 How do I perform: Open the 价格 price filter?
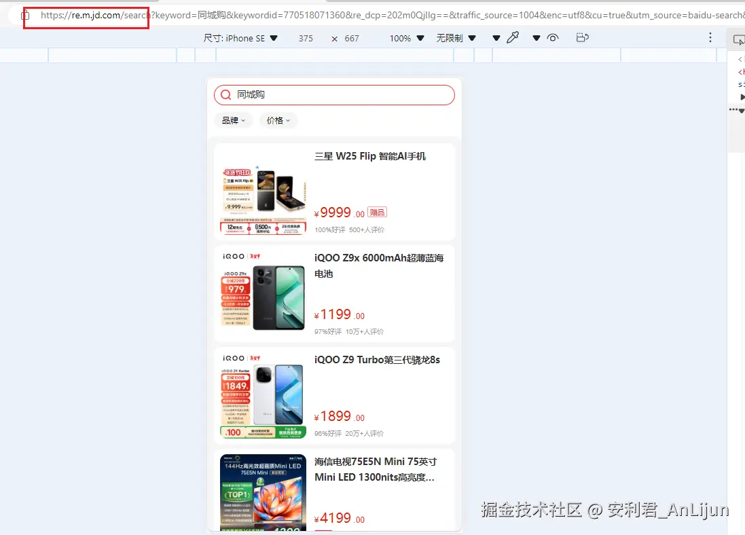click(278, 121)
